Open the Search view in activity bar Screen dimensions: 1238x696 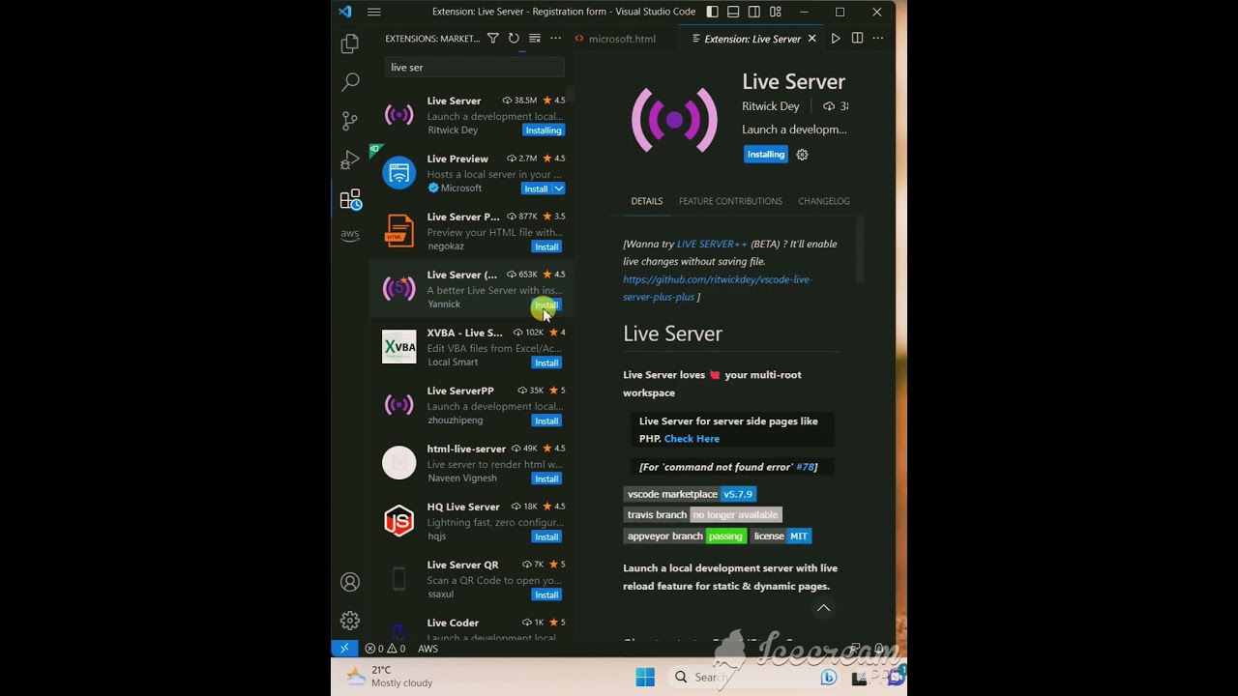(350, 83)
